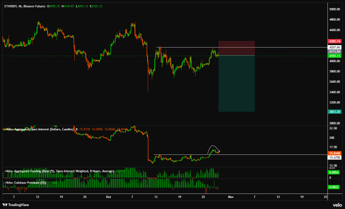Select the Velo Aggregated Open Interest indicator label
The height and width of the screenshot is (209, 345).
(x=40, y=130)
